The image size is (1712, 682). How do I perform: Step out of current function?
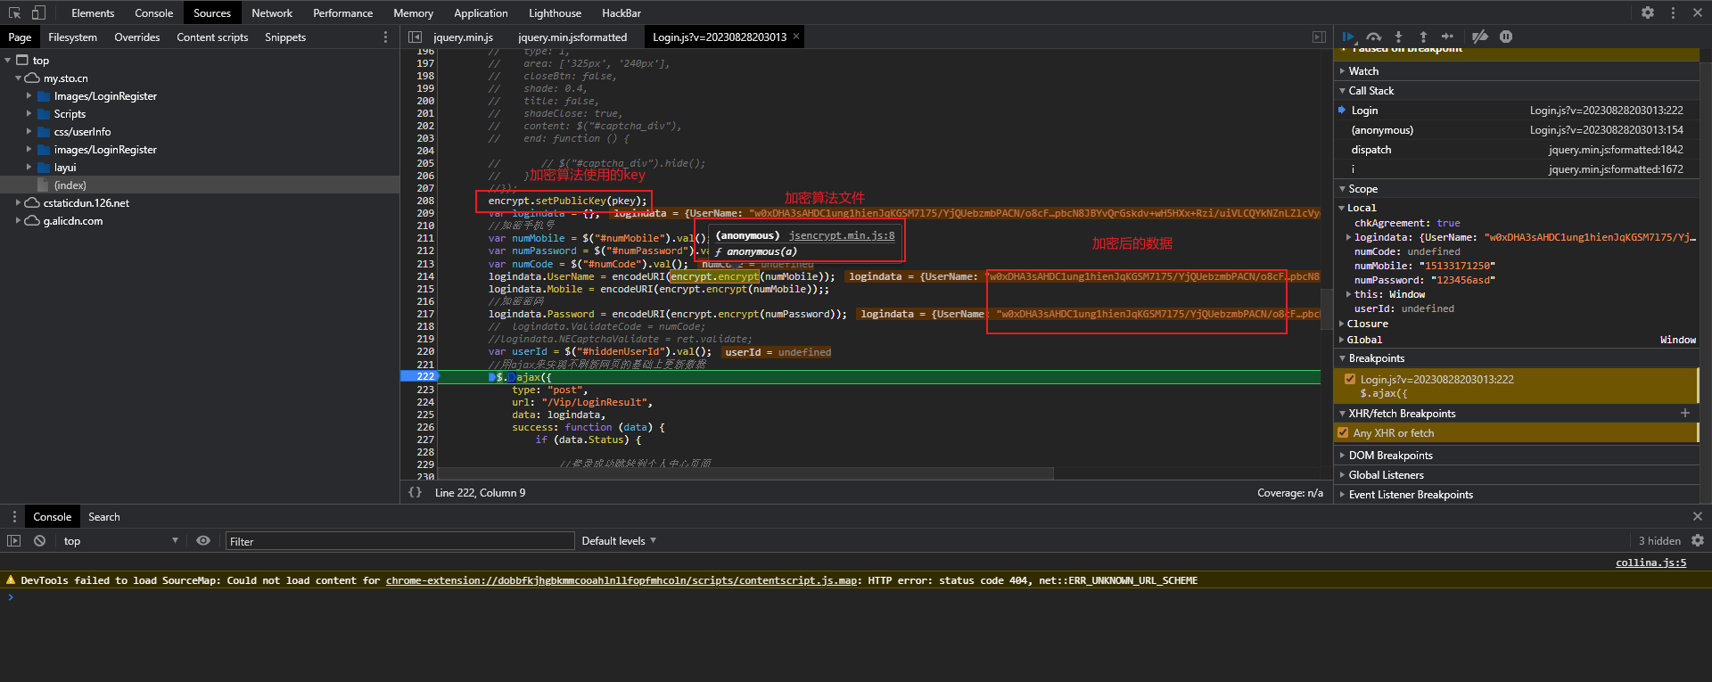click(1423, 37)
